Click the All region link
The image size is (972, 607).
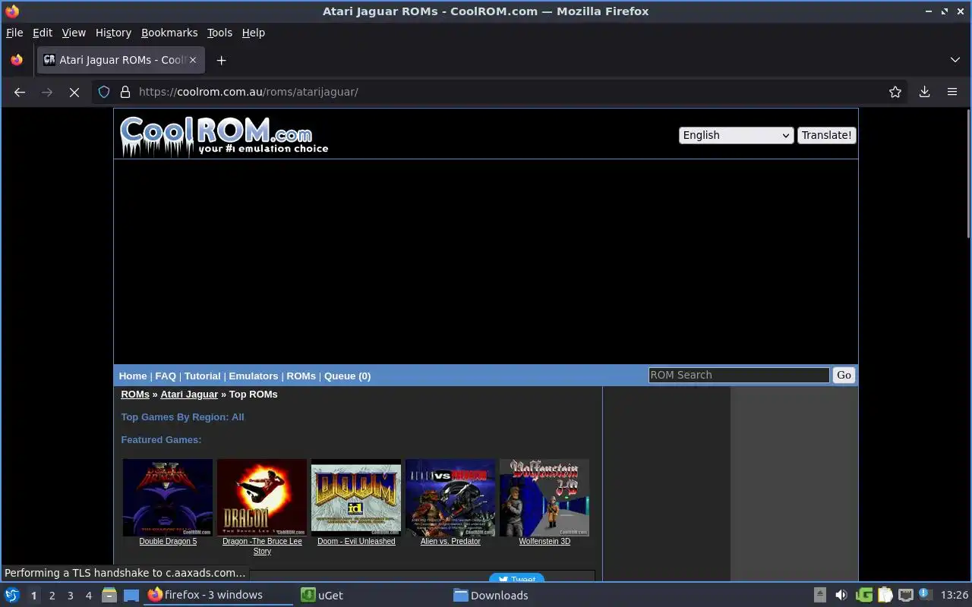(238, 417)
